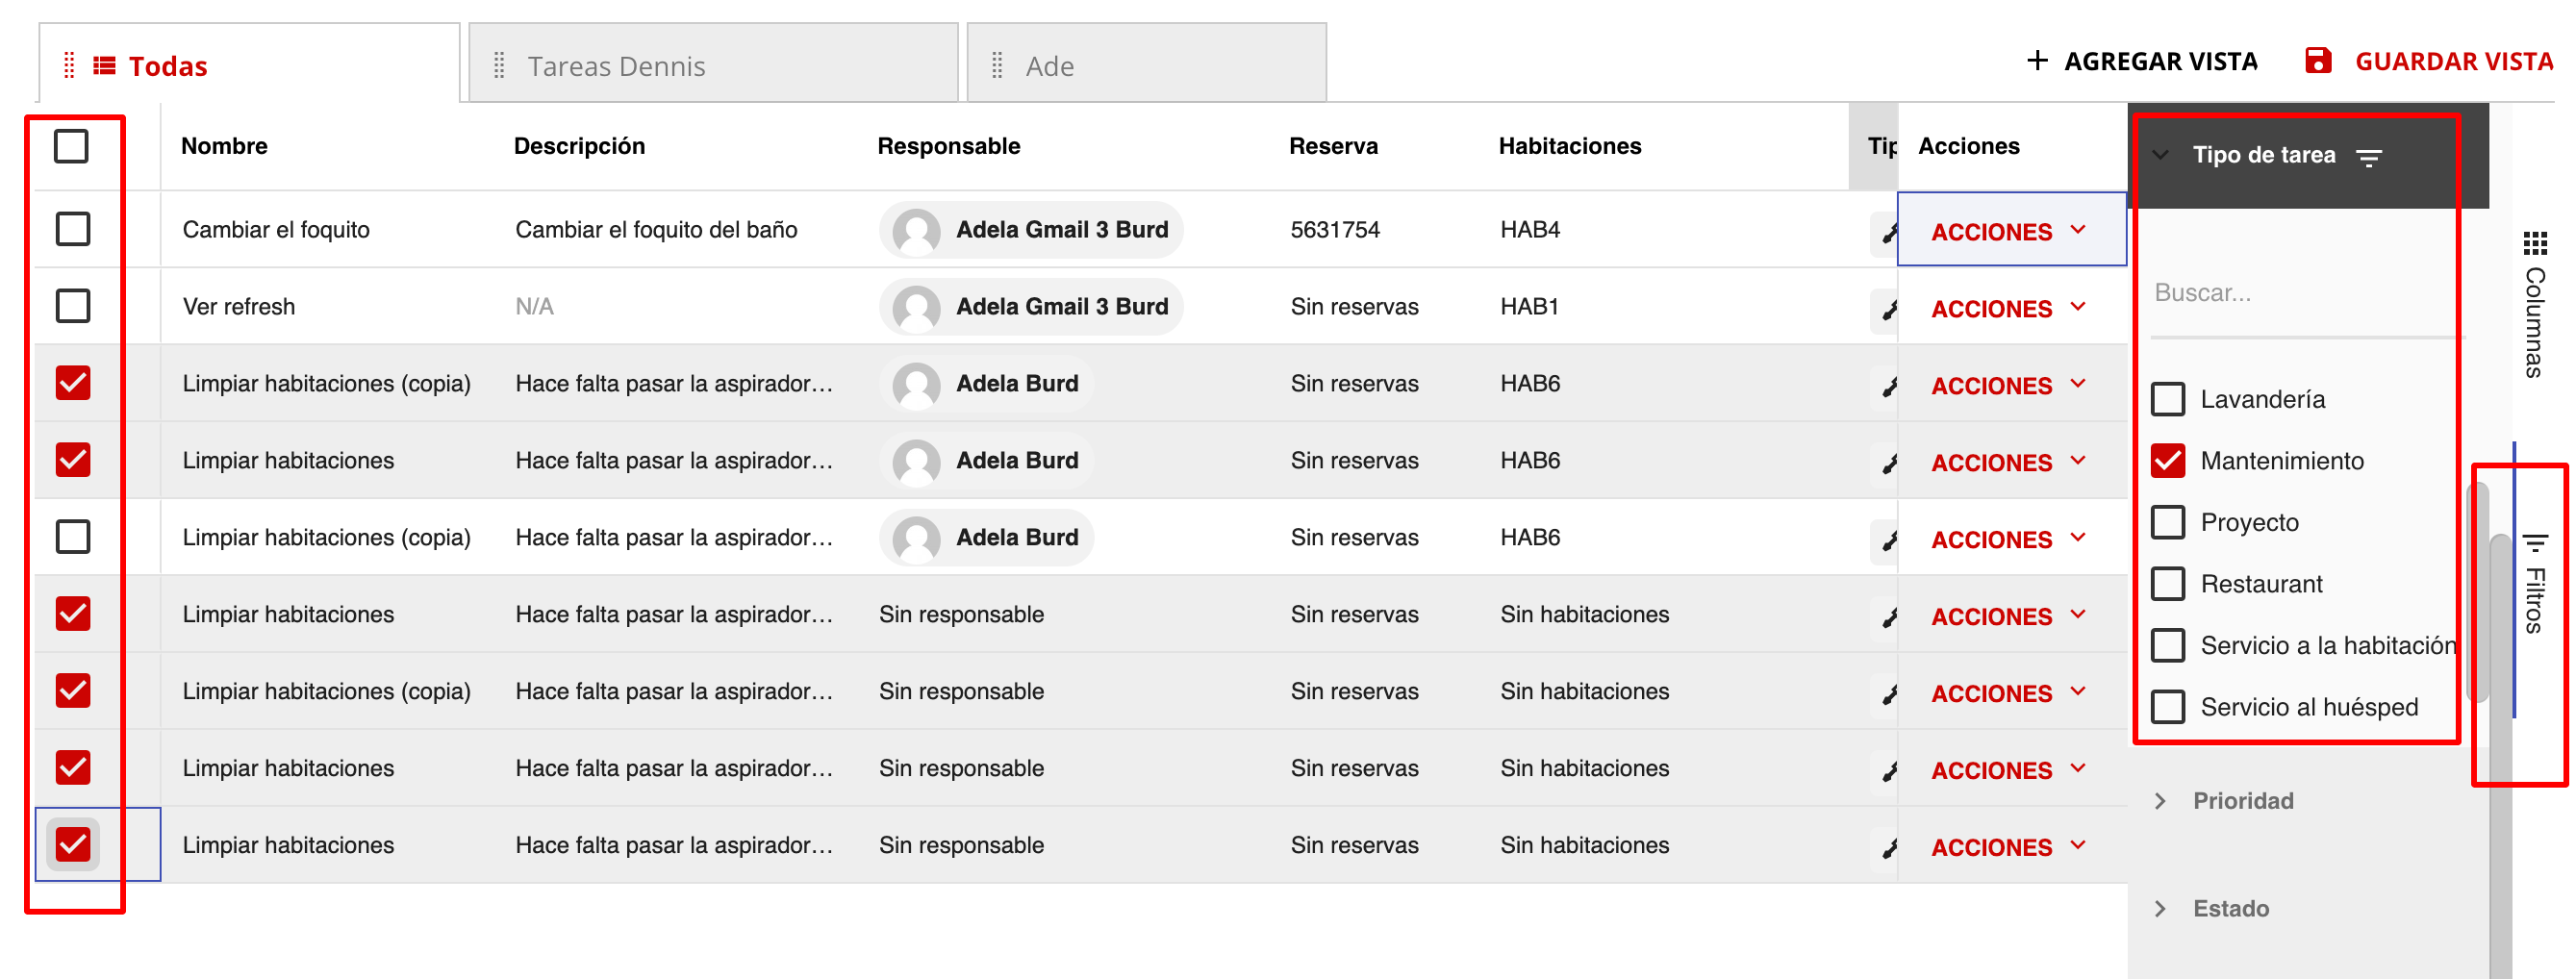This screenshot has height=979, width=2576.
Task: Click the list icon on Todas tab
Action: point(104,66)
